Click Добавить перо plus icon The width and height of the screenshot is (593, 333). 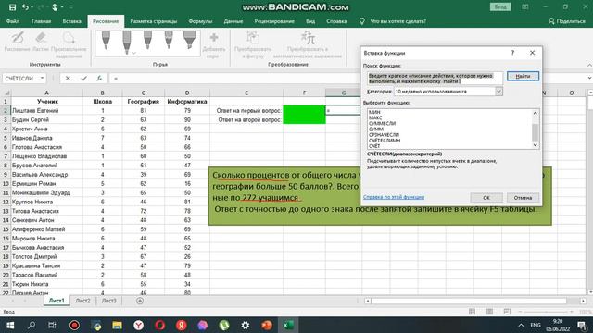coord(214,37)
